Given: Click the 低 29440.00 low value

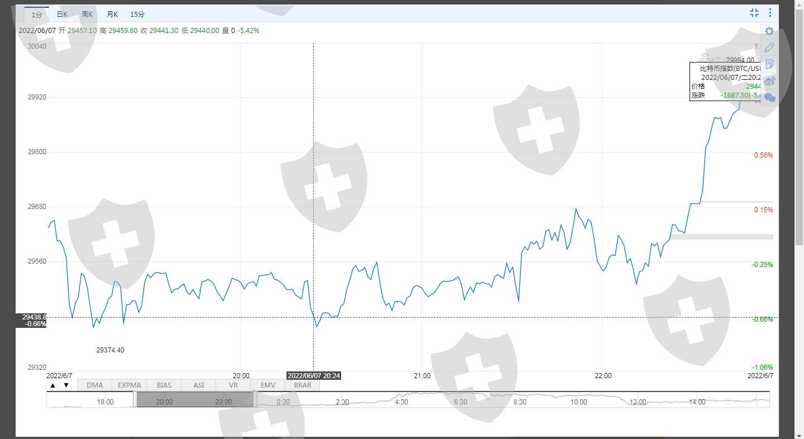Looking at the screenshot, I should pos(200,31).
